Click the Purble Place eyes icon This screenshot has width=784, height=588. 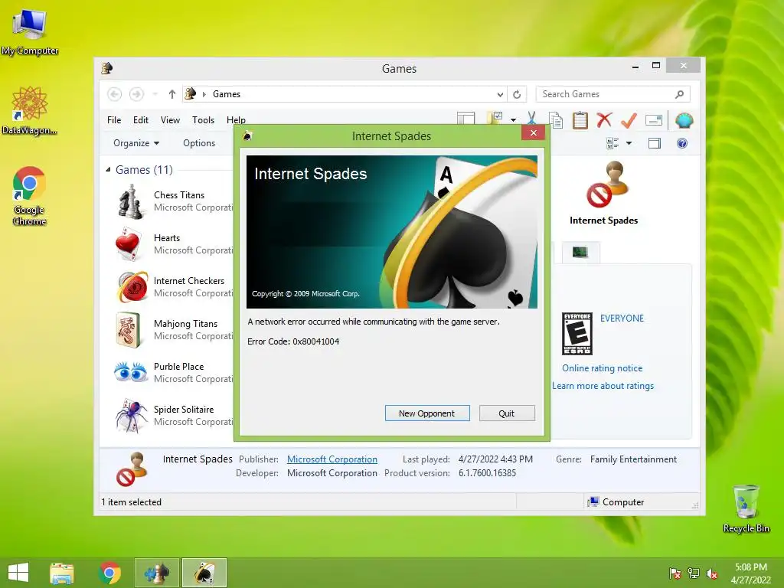(x=130, y=372)
